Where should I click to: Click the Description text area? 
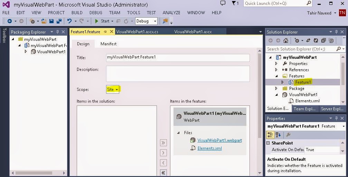tap(178, 74)
